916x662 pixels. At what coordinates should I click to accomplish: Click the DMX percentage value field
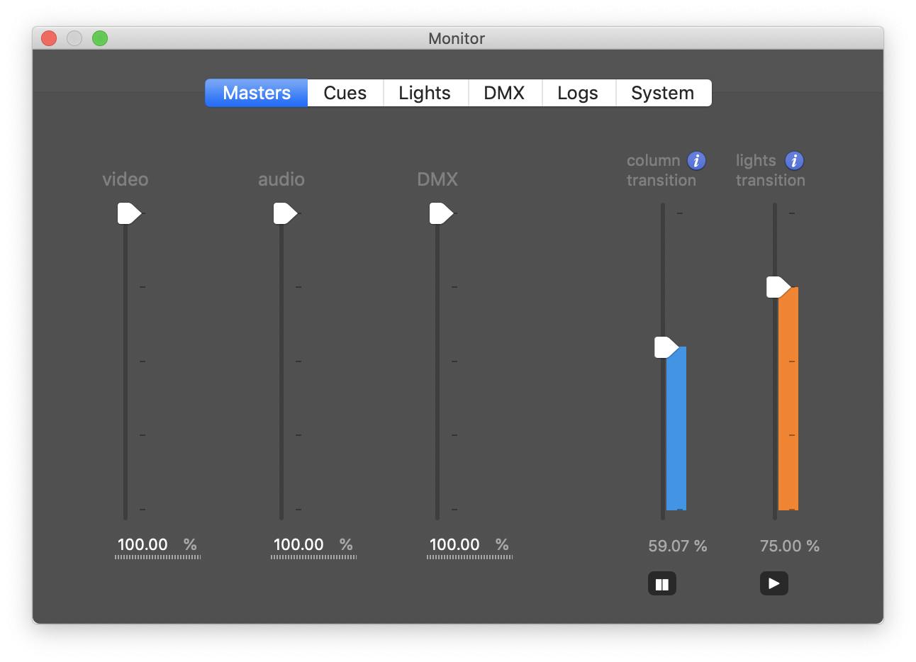pyautogui.click(x=455, y=544)
